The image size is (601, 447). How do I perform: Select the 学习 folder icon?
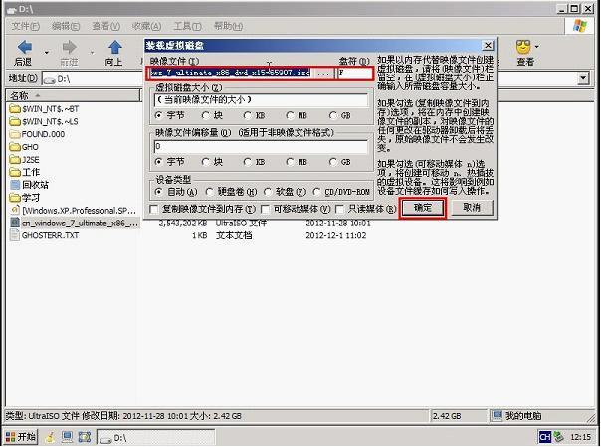(x=15, y=198)
